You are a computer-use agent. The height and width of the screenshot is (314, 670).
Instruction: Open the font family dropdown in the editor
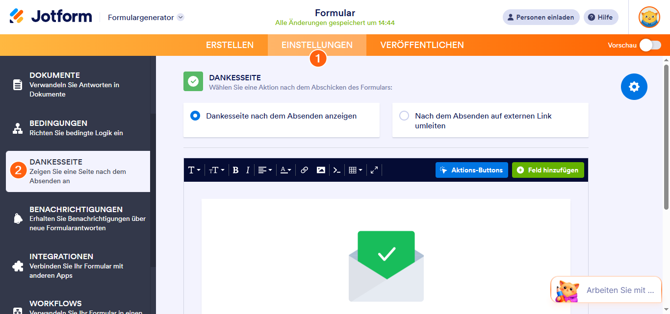pyautogui.click(x=193, y=170)
